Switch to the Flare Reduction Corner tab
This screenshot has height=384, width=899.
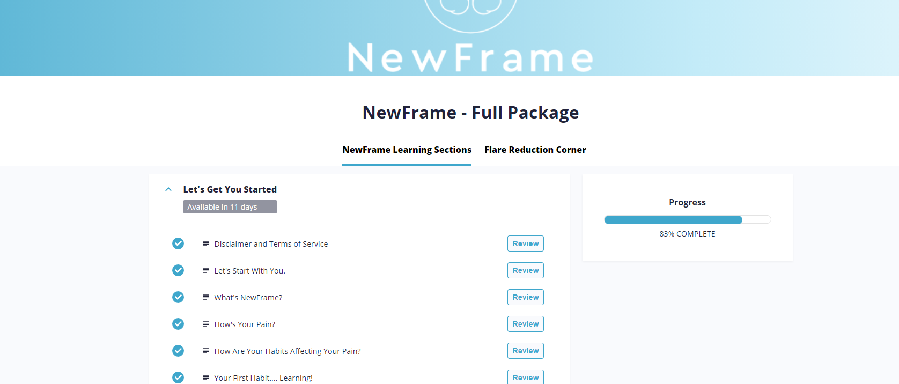535,150
